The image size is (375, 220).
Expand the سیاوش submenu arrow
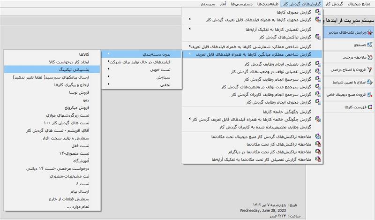[109, 77]
